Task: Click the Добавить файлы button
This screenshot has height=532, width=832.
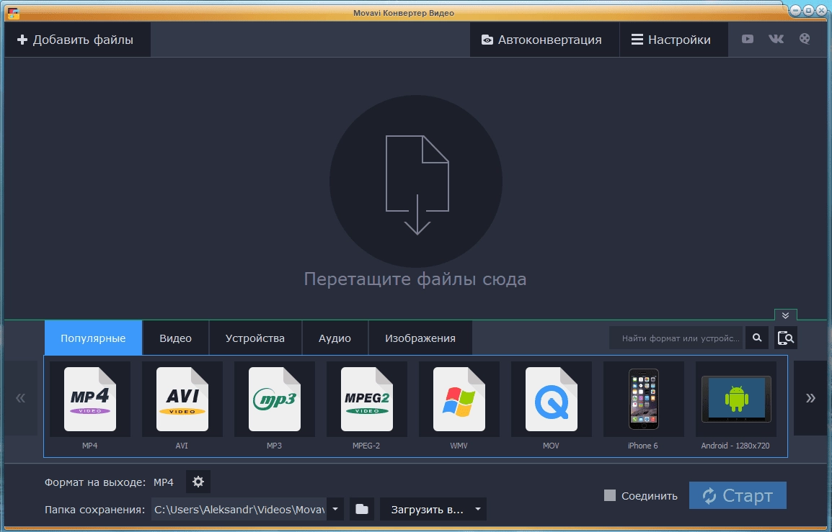Action: point(77,40)
